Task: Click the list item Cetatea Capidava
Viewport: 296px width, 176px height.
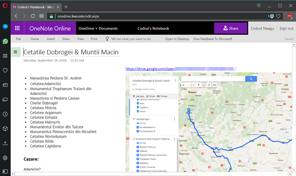Action: (45, 146)
